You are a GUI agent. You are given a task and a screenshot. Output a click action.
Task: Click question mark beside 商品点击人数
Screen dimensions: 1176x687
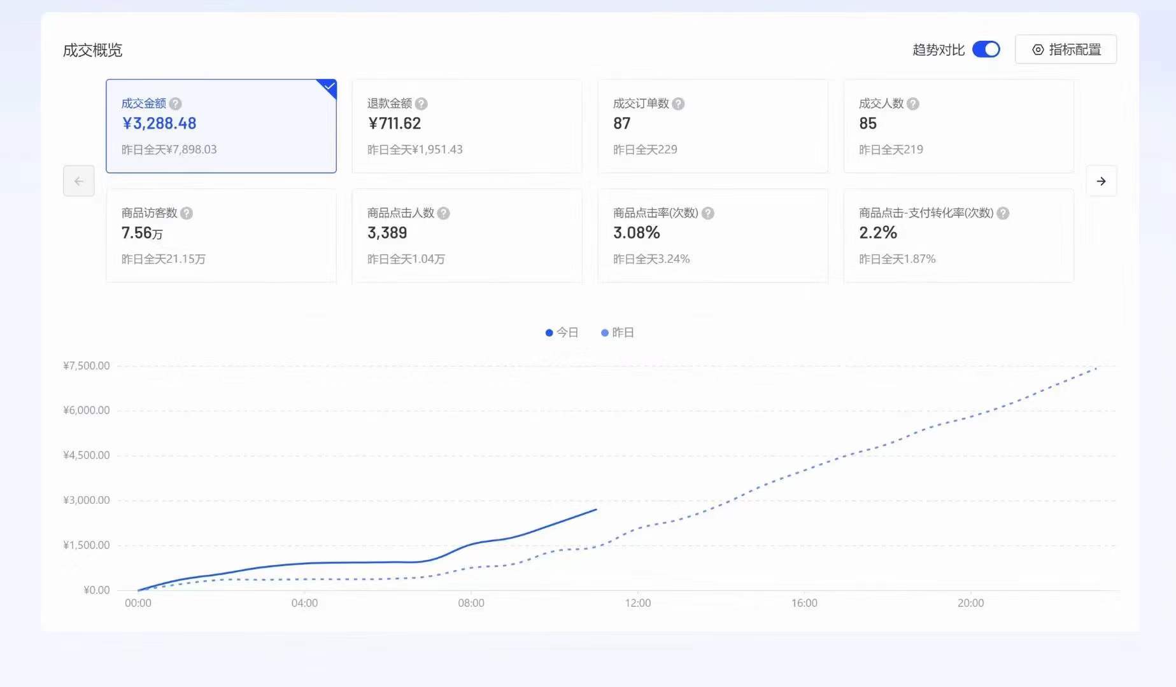444,213
